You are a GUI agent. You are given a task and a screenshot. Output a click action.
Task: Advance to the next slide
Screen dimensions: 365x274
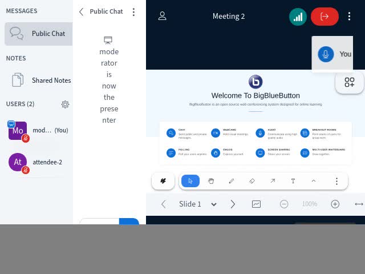(x=233, y=204)
